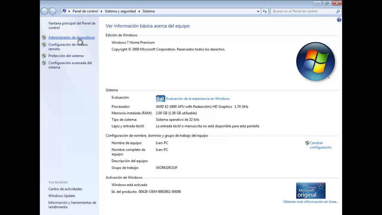Open Protección del sistema link
This screenshot has width=382, height=215.
point(66,56)
